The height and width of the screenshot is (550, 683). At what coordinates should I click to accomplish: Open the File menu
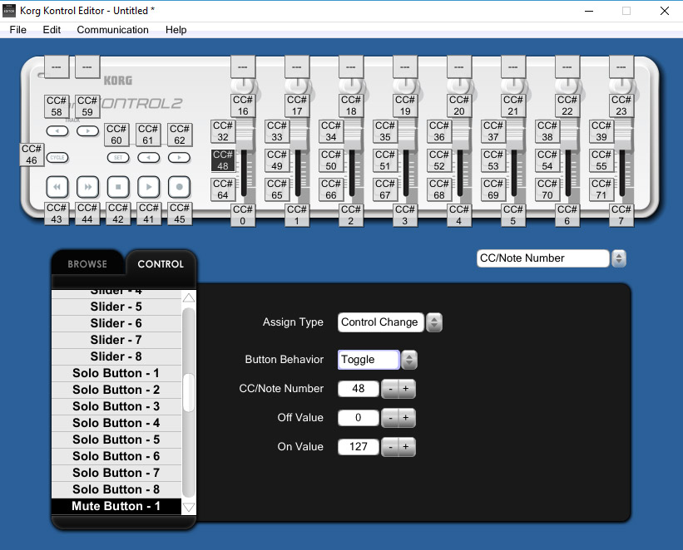17,30
